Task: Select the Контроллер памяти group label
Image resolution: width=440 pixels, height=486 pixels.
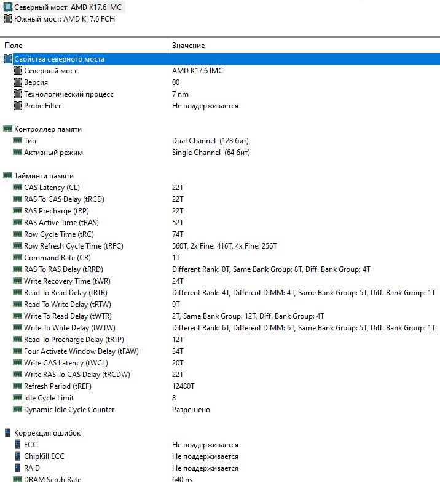Action: [x=48, y=129]
